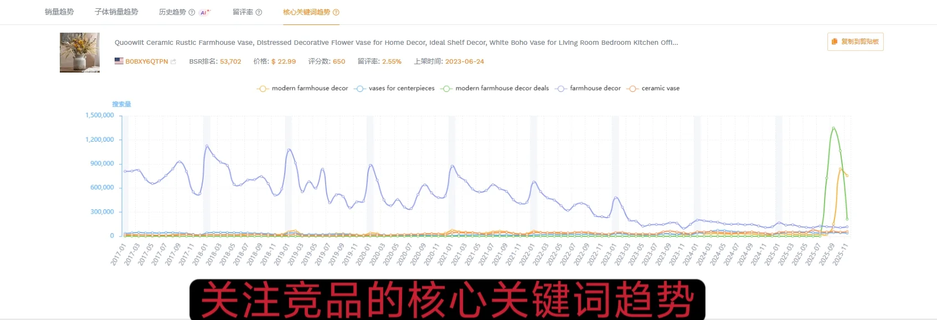Toggle the modern farmhouse decor deals legend series
The image size is (937, 320).
tap(495, 89)
